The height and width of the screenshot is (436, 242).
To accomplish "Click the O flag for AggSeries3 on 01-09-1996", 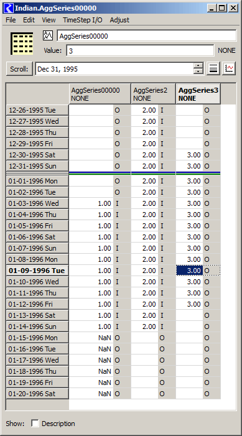I will tap(212, 271).
